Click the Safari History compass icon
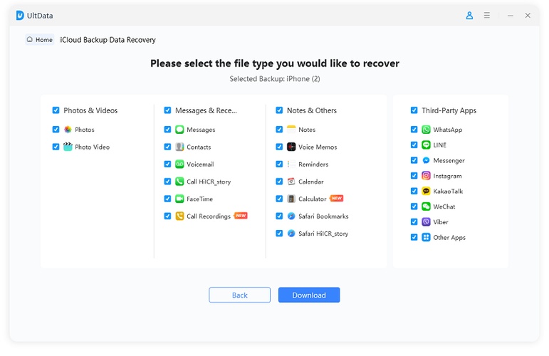Screen dimensions: 549x356 click(x=291, y=234)
